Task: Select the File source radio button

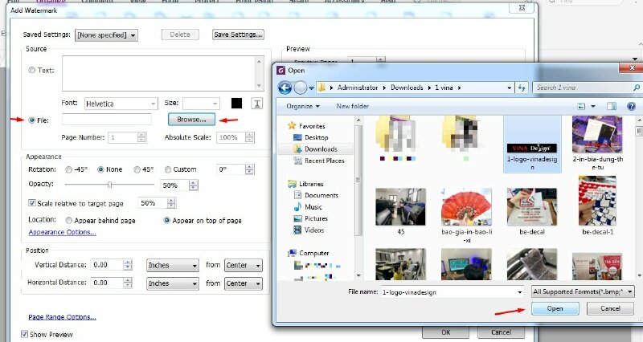Action: click(31, 120)
